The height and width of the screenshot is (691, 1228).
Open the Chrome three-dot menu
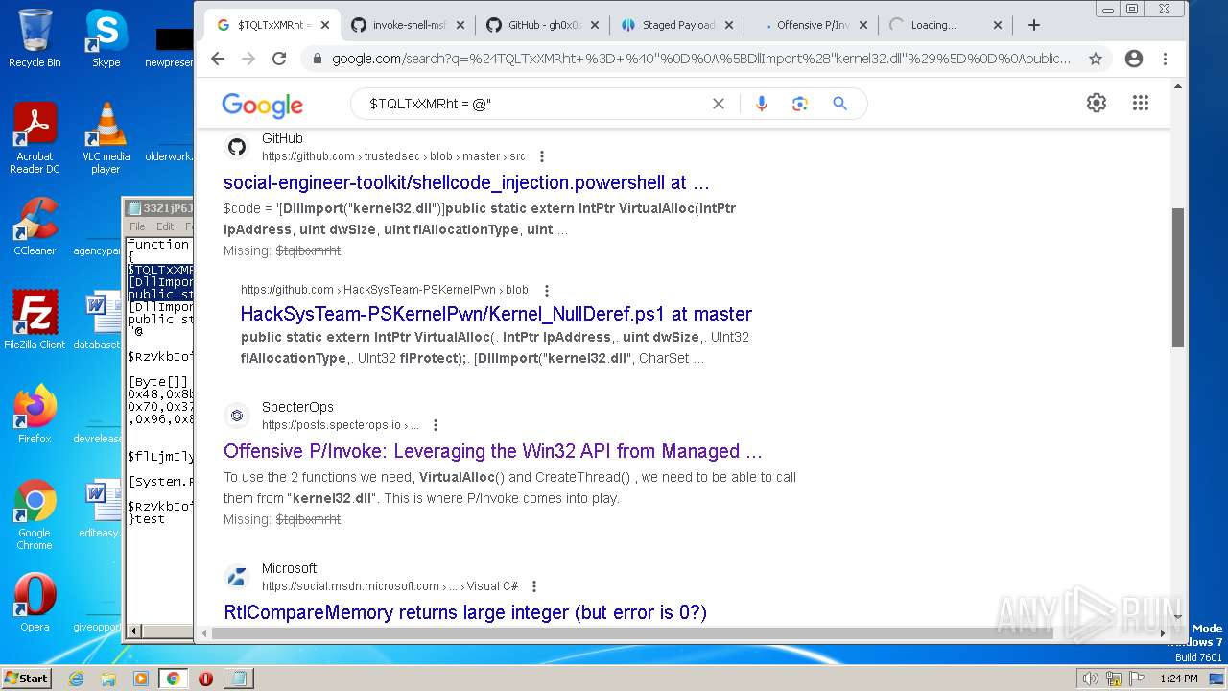pos(1165,59)
